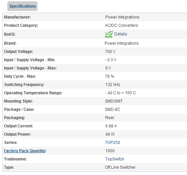
Task: Click the 'Operating Temperature Range:' label
Action: pyautogui.click(x=33, y=93)
